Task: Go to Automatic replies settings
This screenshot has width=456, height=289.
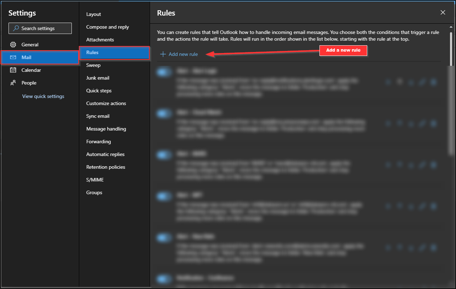Action: pos(105,154)
